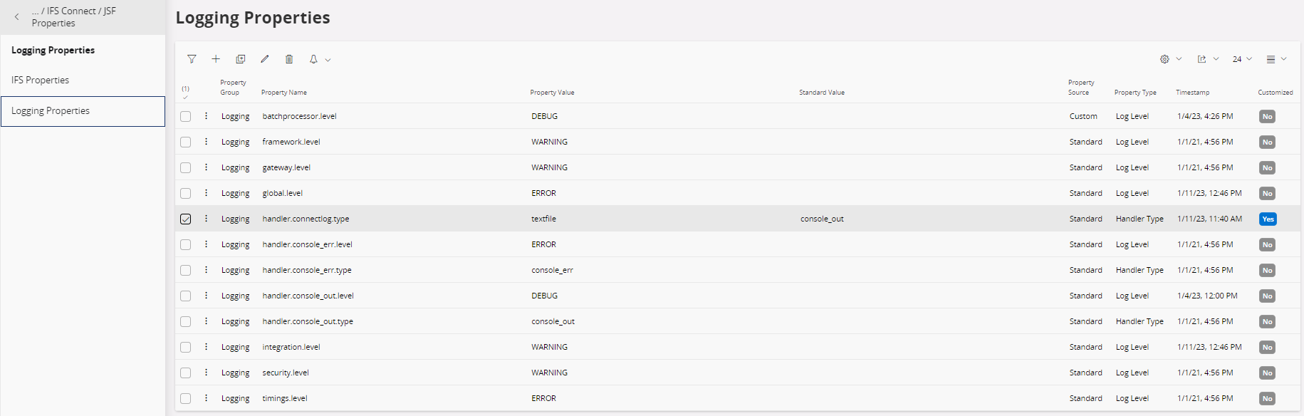Image resolution: width=1304 pixels, height=416 pixels.
Task: Delete the selected property with the trash icon
Action: pyautogui.click(x=289, y=59)
